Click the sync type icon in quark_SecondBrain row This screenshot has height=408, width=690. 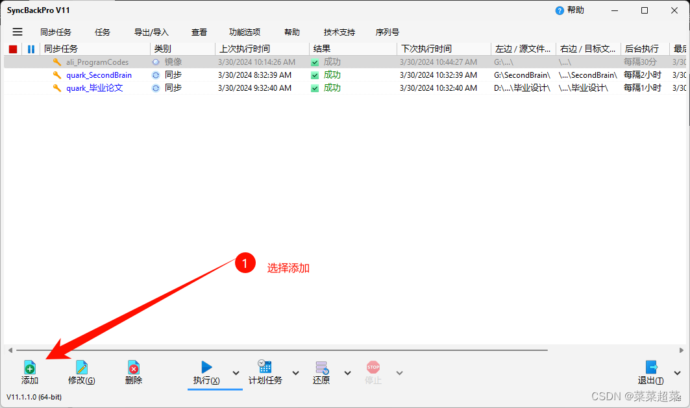click(x=156, y=75)
